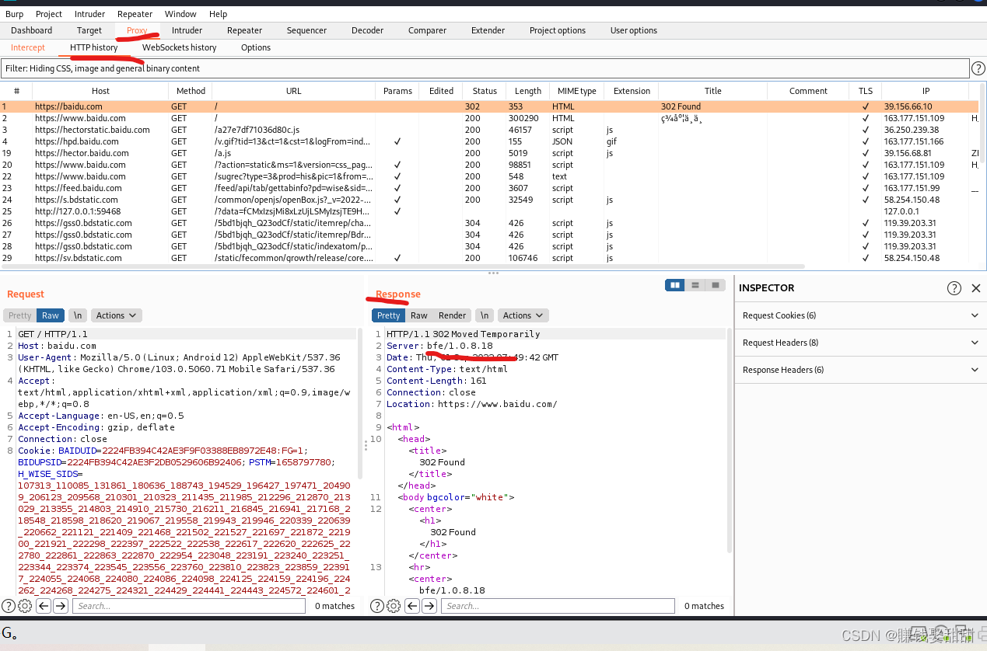Switch to side-by-side request/response layout

[675, 285]
